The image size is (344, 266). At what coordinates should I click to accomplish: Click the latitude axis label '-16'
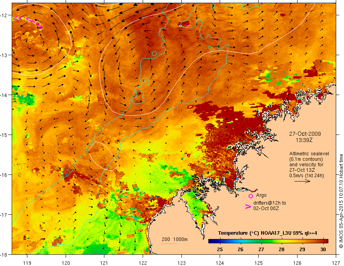click(x=4, y=175)
